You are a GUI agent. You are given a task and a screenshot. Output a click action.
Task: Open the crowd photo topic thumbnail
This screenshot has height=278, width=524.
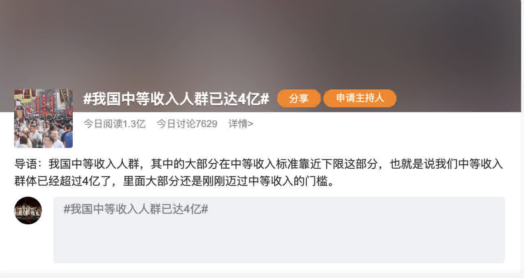[x=43, y=119]
